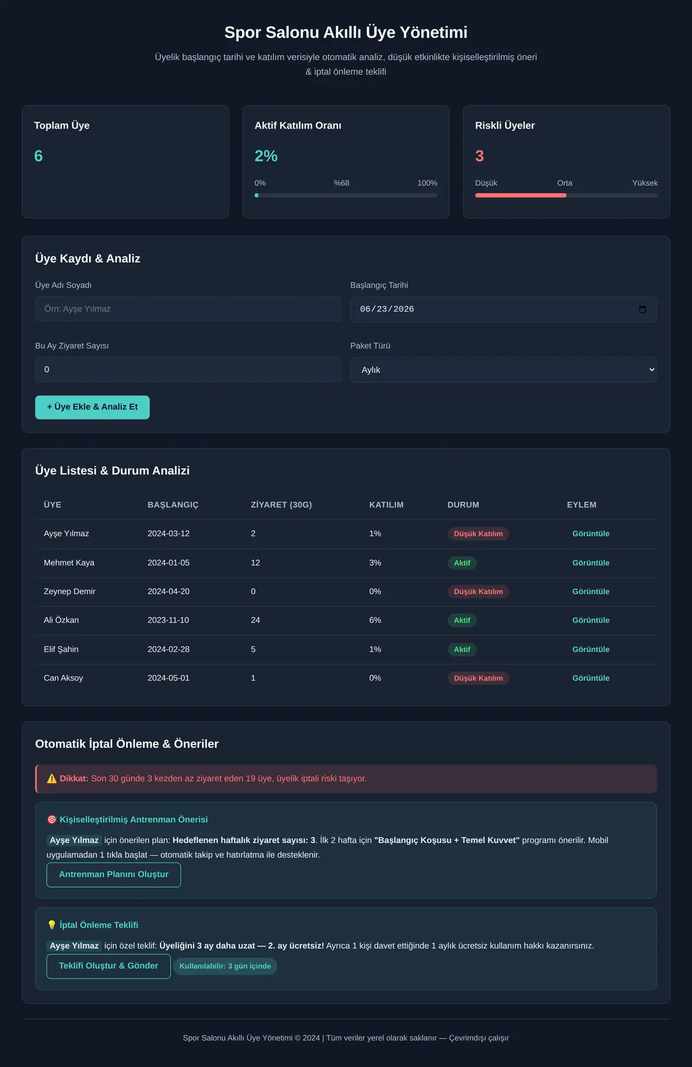692x1067 pixels.
Task: Click the DURUM column header
Action: (x=463, y=505)
